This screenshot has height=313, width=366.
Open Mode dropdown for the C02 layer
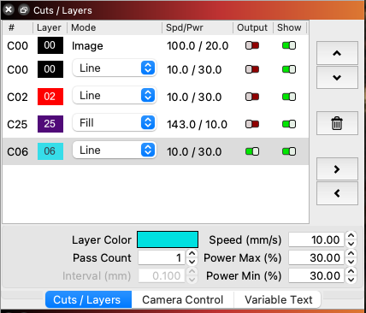[115, 96]
